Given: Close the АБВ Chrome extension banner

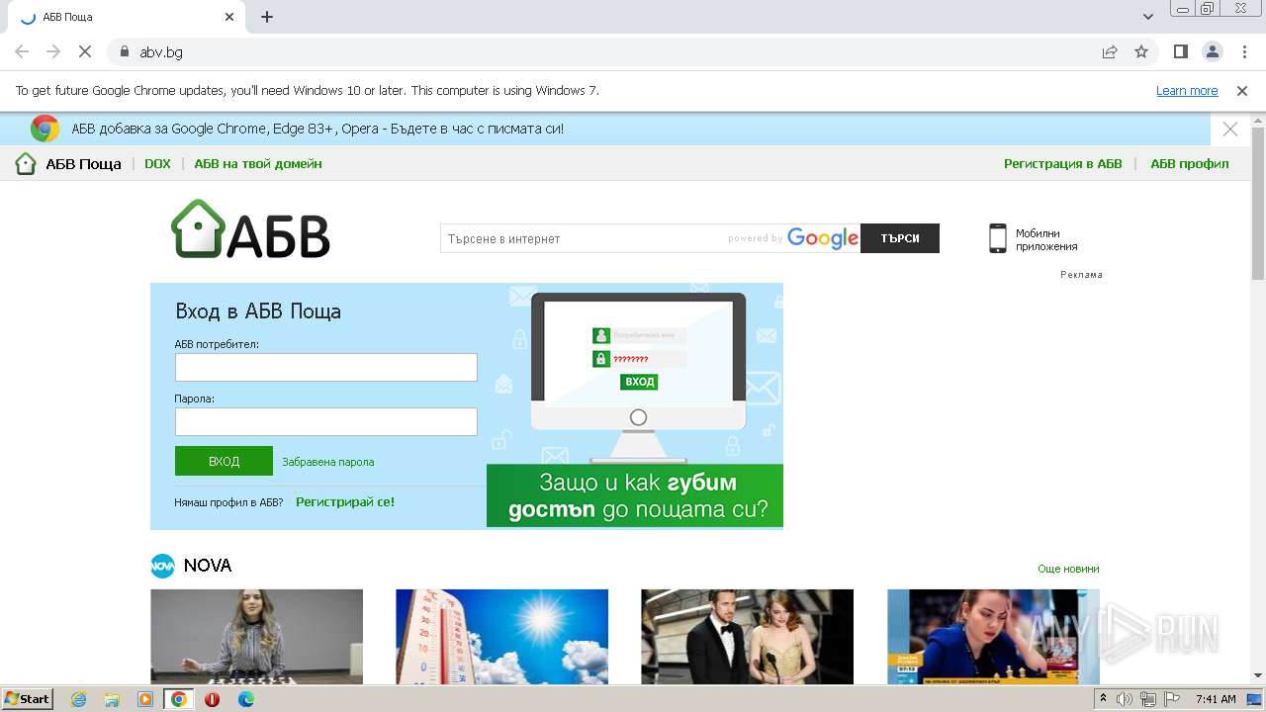Looking at the screenshot, I should coord(1230,130).
